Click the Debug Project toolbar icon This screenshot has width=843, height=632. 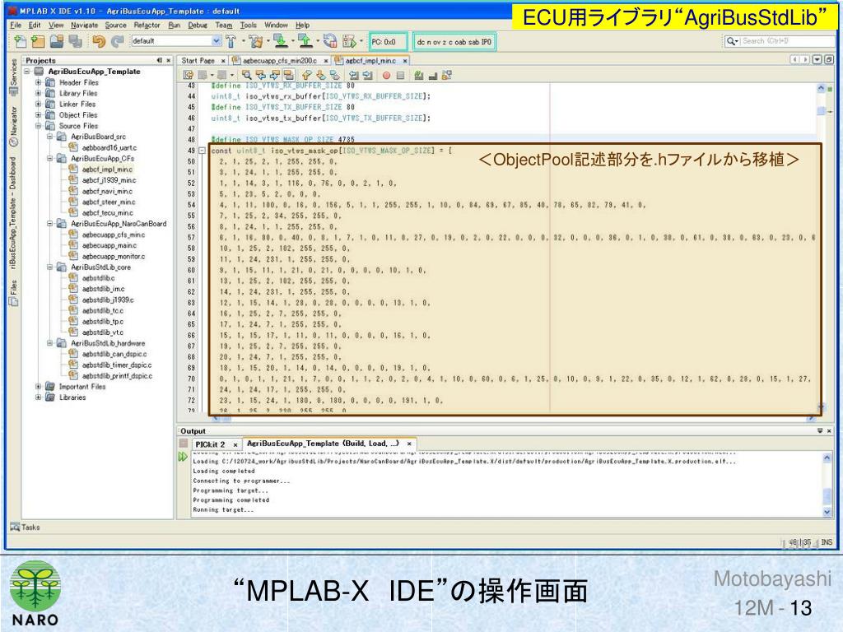click(349, 41)
